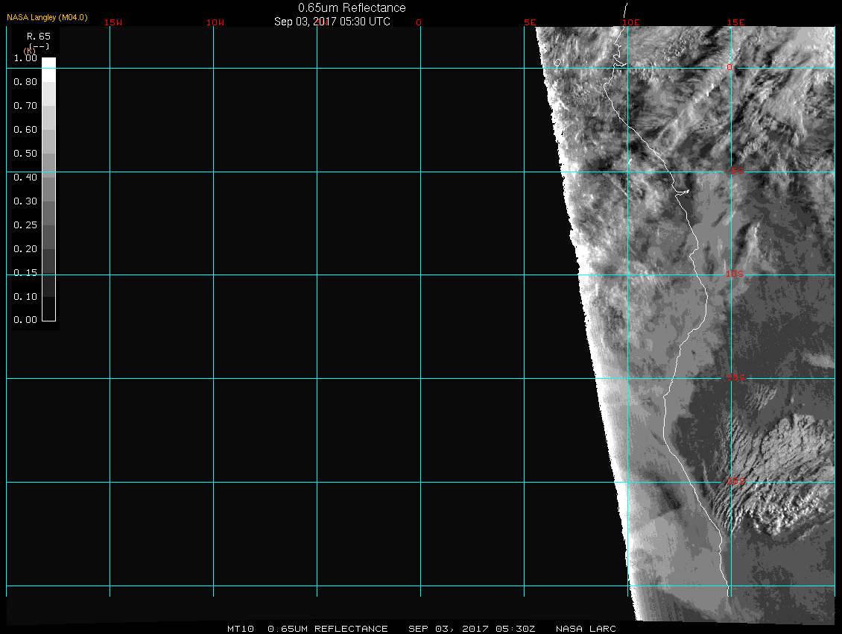
Task: Click the 0.25 value on the legend
Action: 25,225
